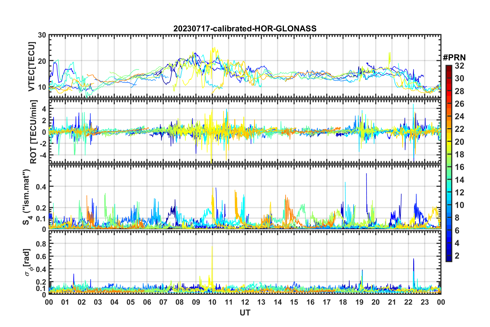
Task: Click the PRN colorbar strip
Action: (449, 164)
